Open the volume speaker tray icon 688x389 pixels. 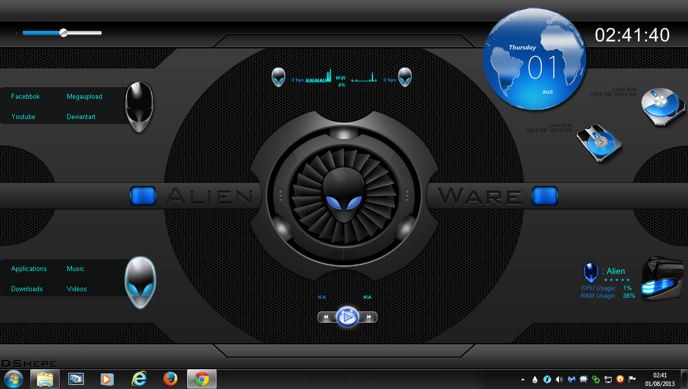coord(559,379)
